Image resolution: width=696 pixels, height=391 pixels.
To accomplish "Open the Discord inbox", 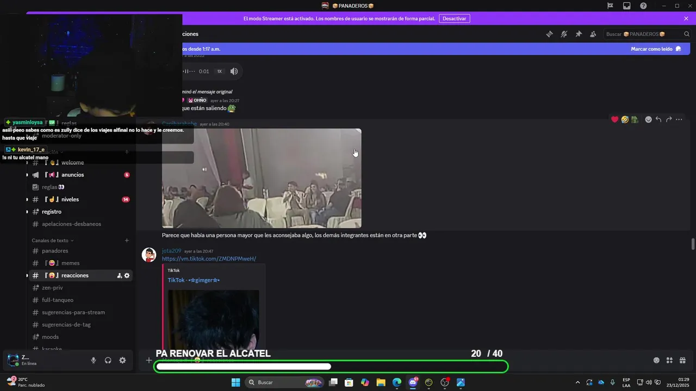I will click(627, 5).
